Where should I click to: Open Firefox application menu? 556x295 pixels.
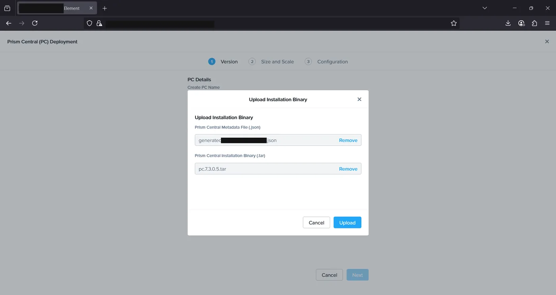pyautogui.click(x=548, y=23)
